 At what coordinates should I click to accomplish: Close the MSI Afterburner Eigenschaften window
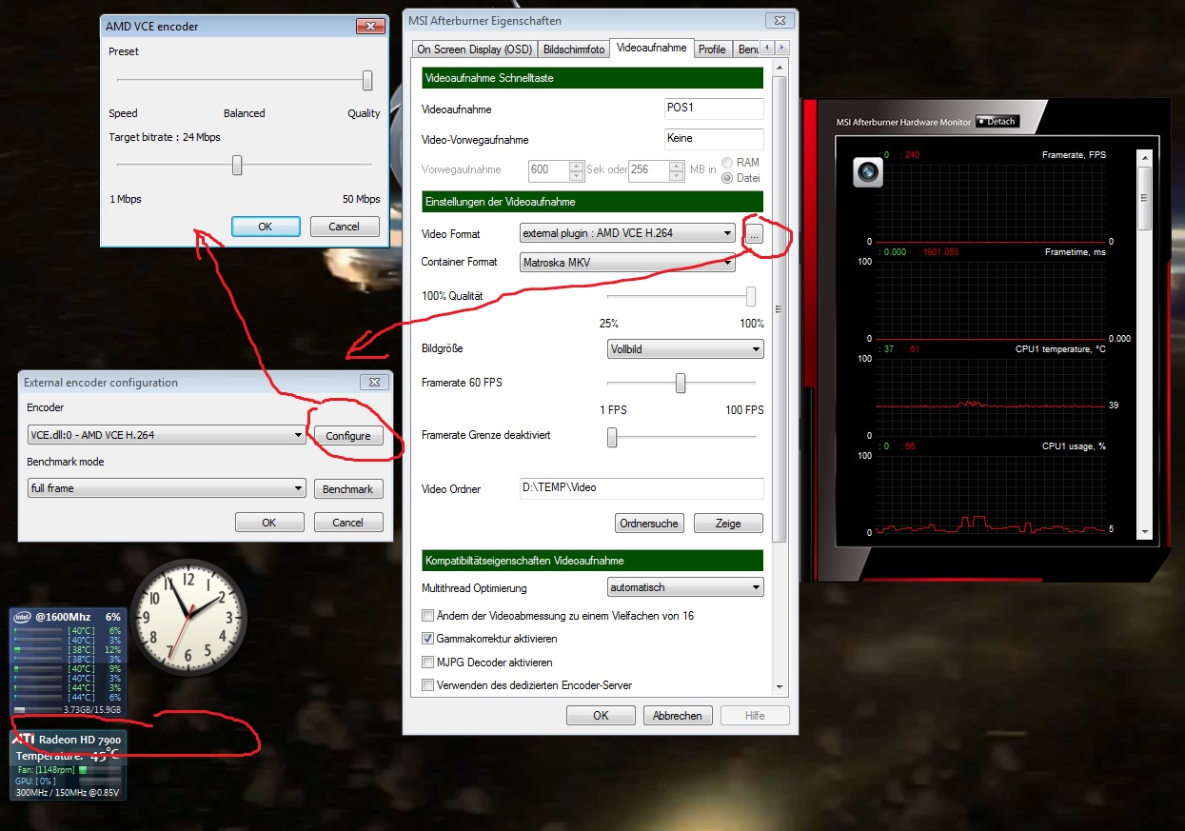[x=779, y=19]
